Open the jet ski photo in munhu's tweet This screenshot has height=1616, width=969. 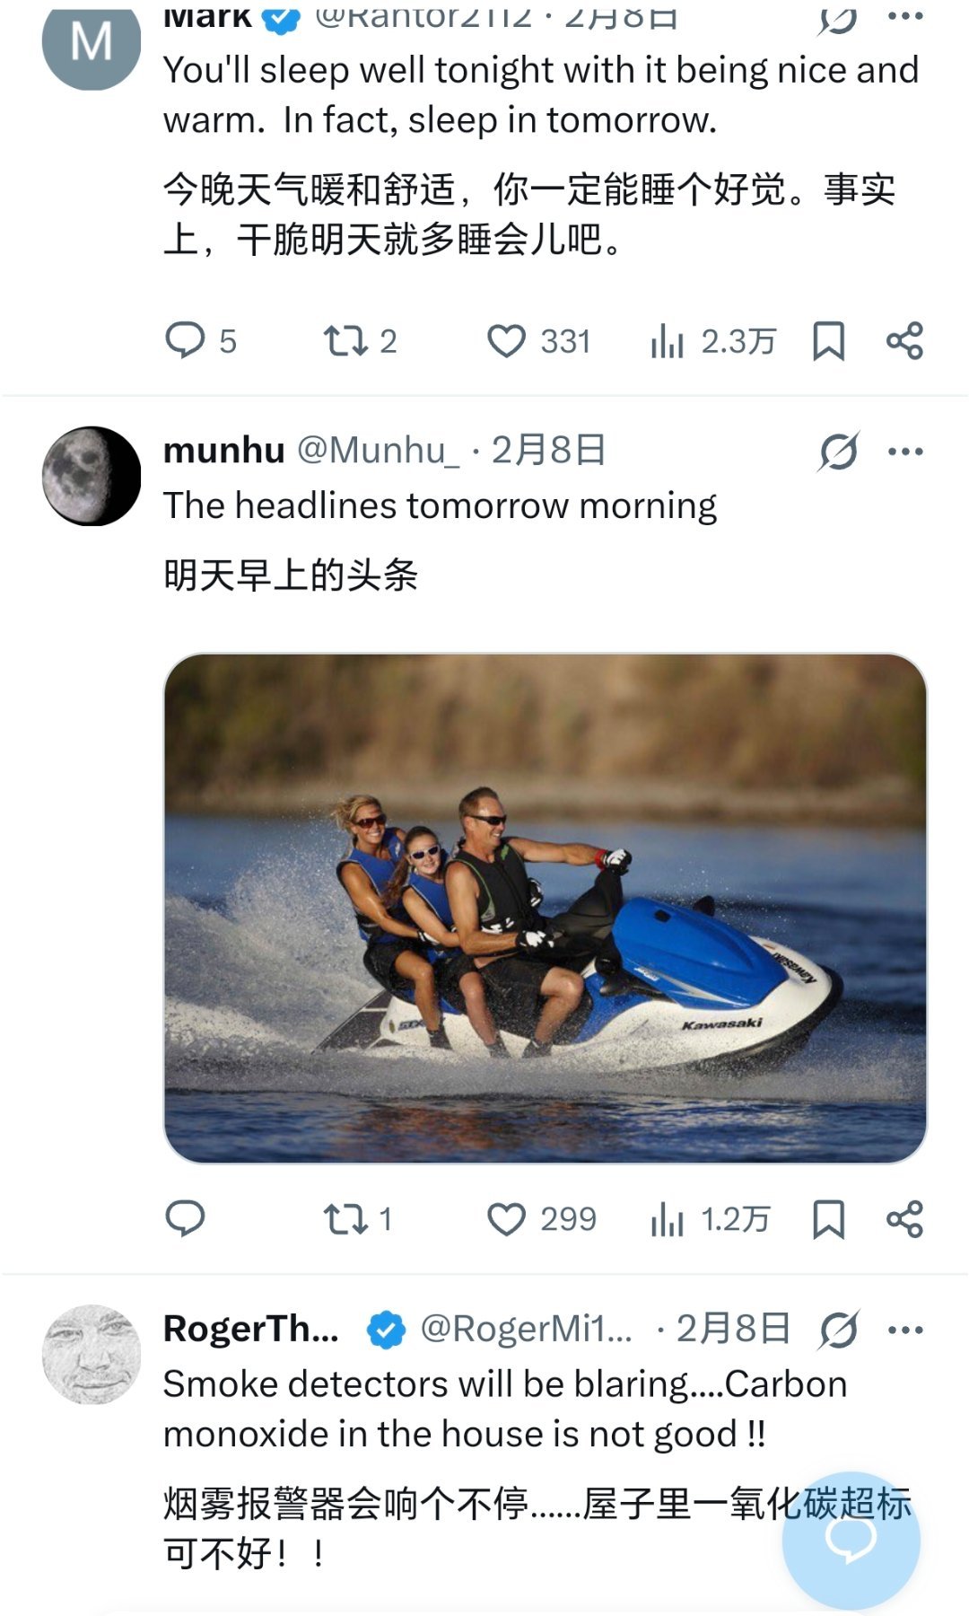click(x=545, y=908)
